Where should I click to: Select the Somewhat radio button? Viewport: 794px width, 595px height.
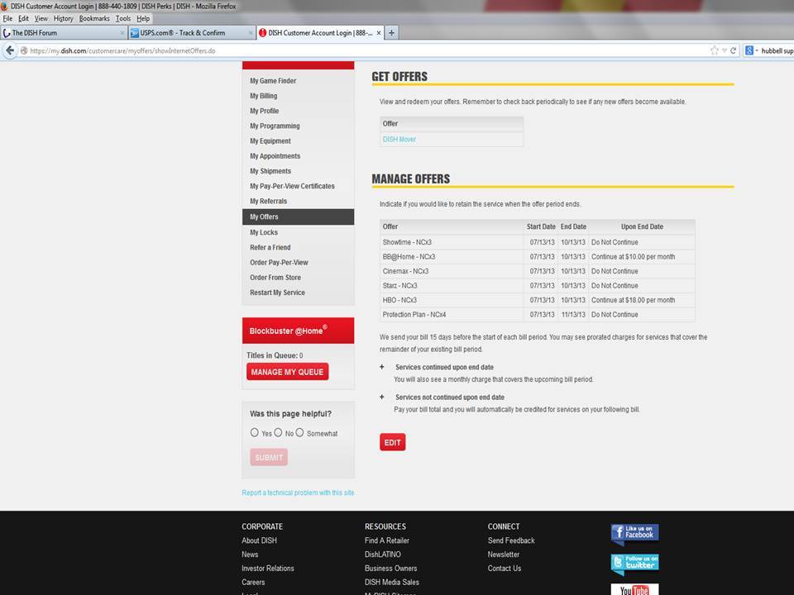click(x=299, y=432)
